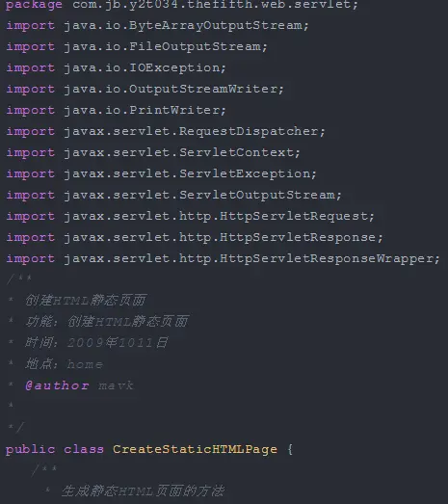The image size is (448, 504).
Task: Click the @author tag in the comment
Action: click(x=57, y=385)
